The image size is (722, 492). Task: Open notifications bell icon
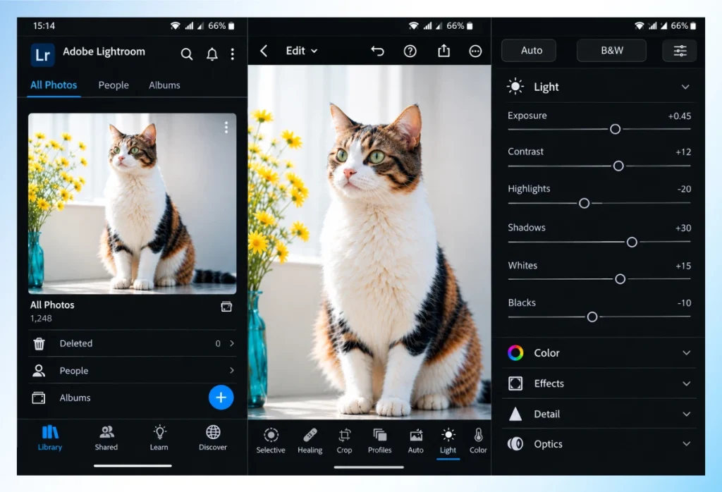click(212, 54)
